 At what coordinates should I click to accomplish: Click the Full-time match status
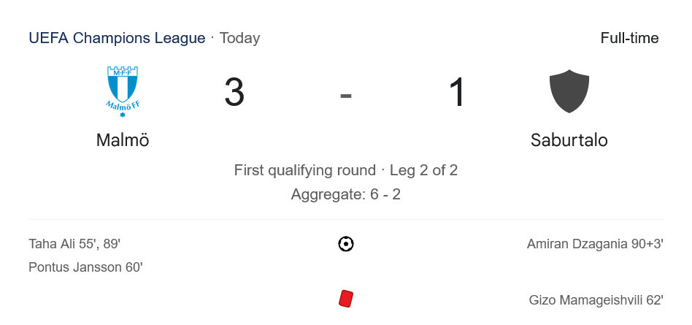click(x=629, y=38)
